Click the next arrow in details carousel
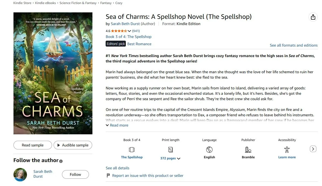322x186 pixels. click(x=313, y=149)
